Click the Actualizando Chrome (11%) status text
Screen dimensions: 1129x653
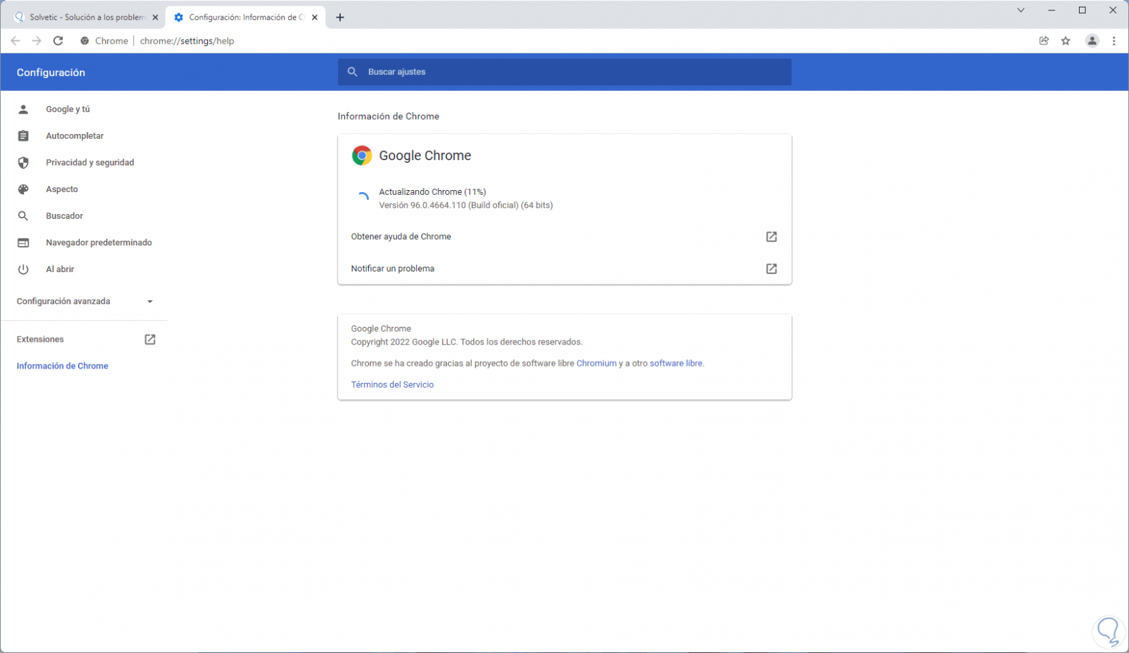432,192
